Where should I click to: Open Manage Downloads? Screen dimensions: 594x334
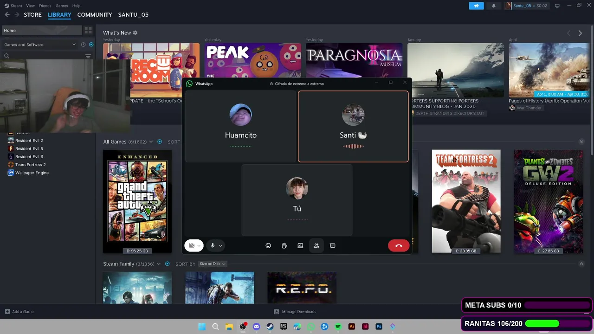(x=295, y=312)
